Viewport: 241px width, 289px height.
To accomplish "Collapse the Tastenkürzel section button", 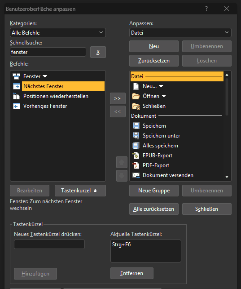I will tap(80, 191).
